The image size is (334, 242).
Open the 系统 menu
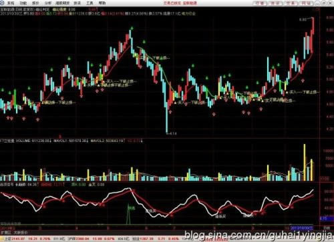[x=11, y=3]
